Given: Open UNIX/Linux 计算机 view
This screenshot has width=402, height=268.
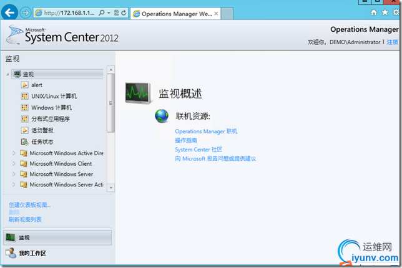Looking at the screenshot, I should [x=54, y=96].
